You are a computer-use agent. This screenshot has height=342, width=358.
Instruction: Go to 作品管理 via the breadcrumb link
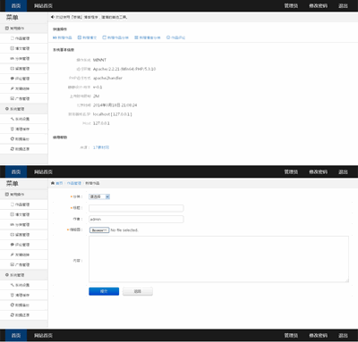click(x=74, y=183)
